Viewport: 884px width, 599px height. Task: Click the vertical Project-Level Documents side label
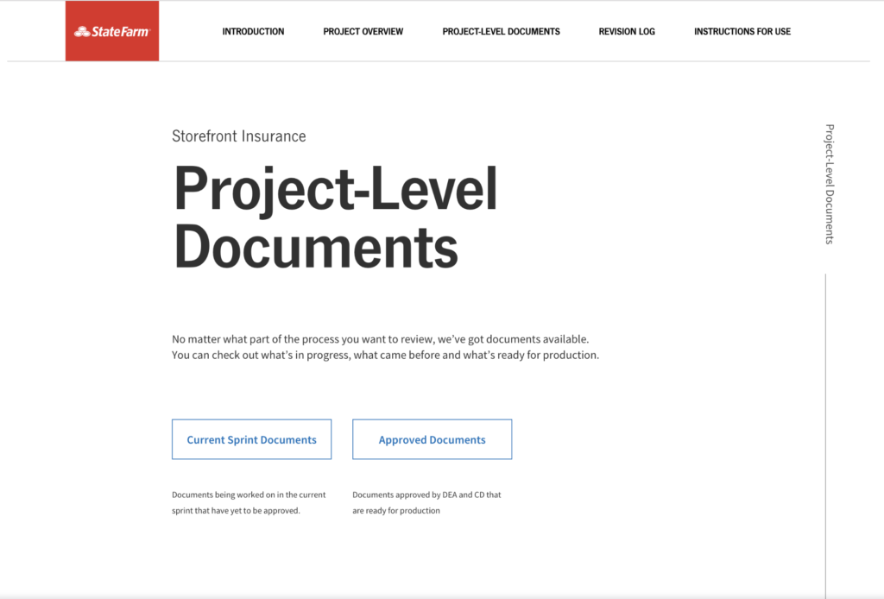click(x=829, y=184)
